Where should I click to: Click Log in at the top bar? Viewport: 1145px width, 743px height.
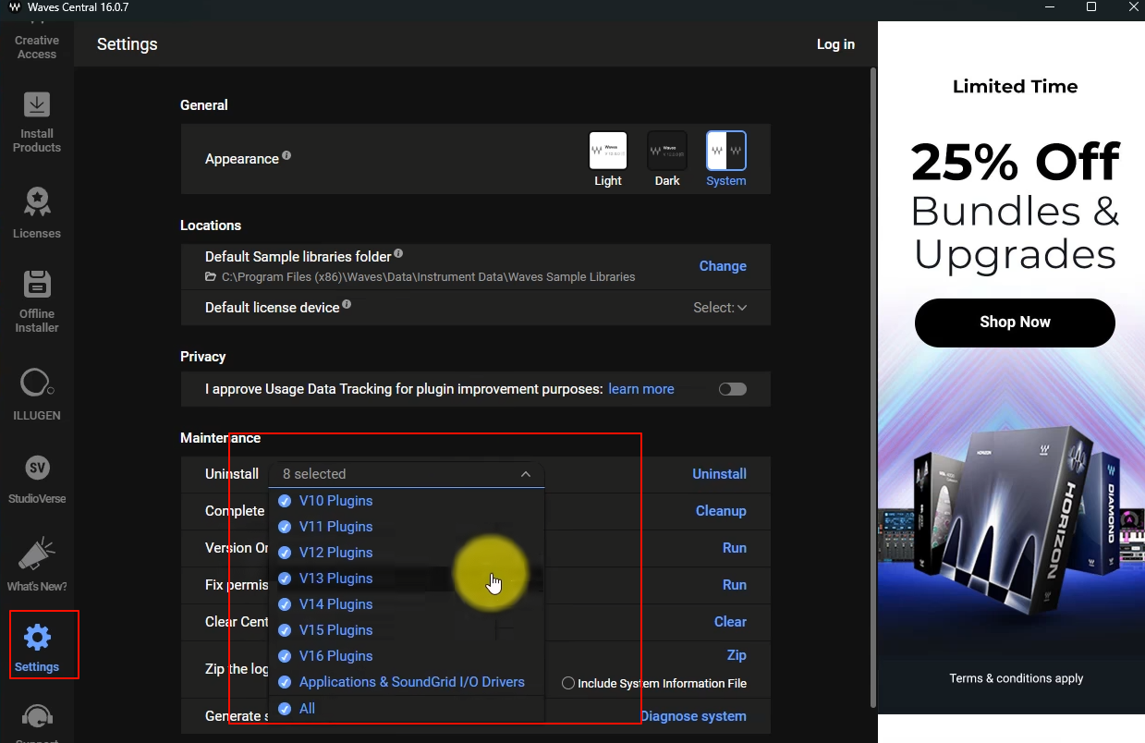pos(835,43)
